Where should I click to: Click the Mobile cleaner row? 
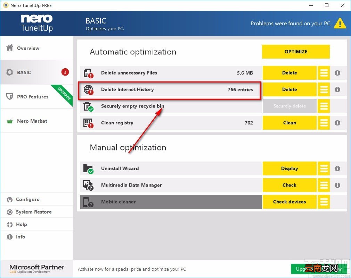point(171,202)
